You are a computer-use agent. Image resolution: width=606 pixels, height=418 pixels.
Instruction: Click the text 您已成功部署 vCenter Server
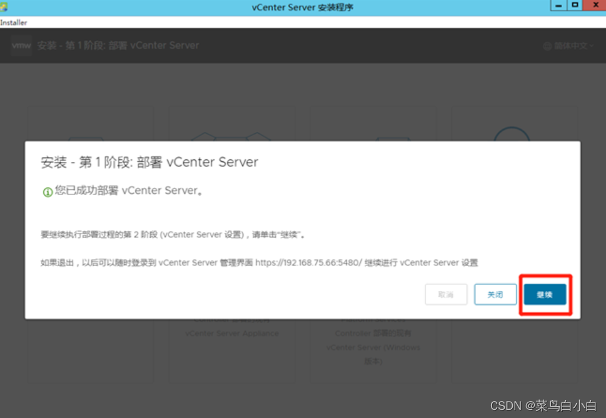[x=128, y=191]
